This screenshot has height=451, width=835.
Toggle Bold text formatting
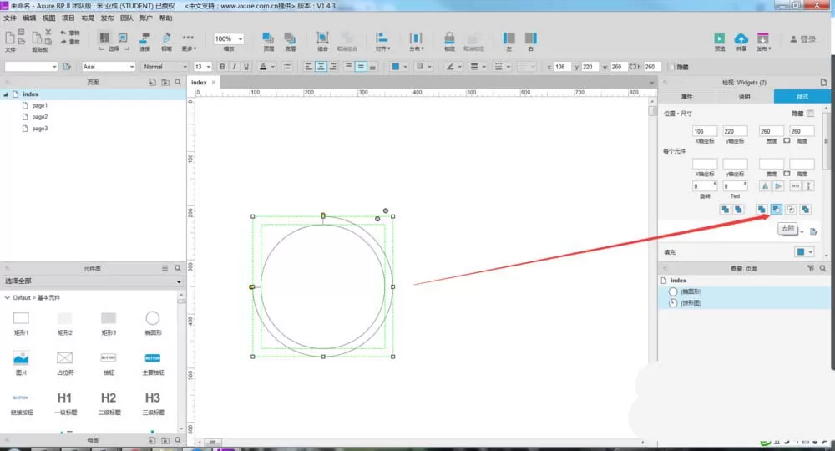point(222,67)
